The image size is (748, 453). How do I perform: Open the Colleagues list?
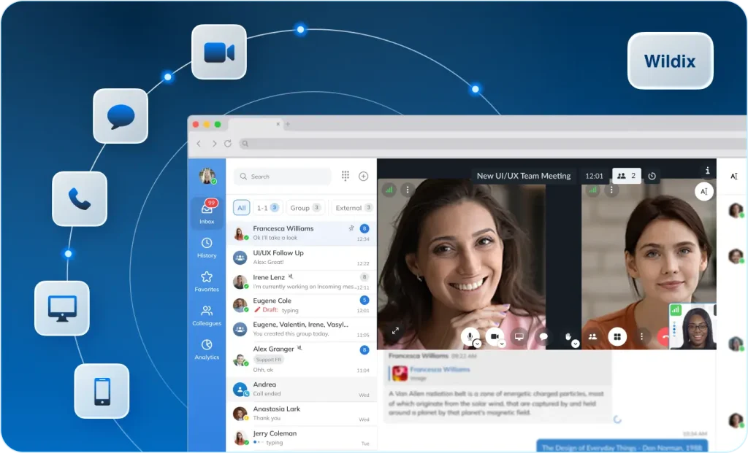[x=207, y=315]
